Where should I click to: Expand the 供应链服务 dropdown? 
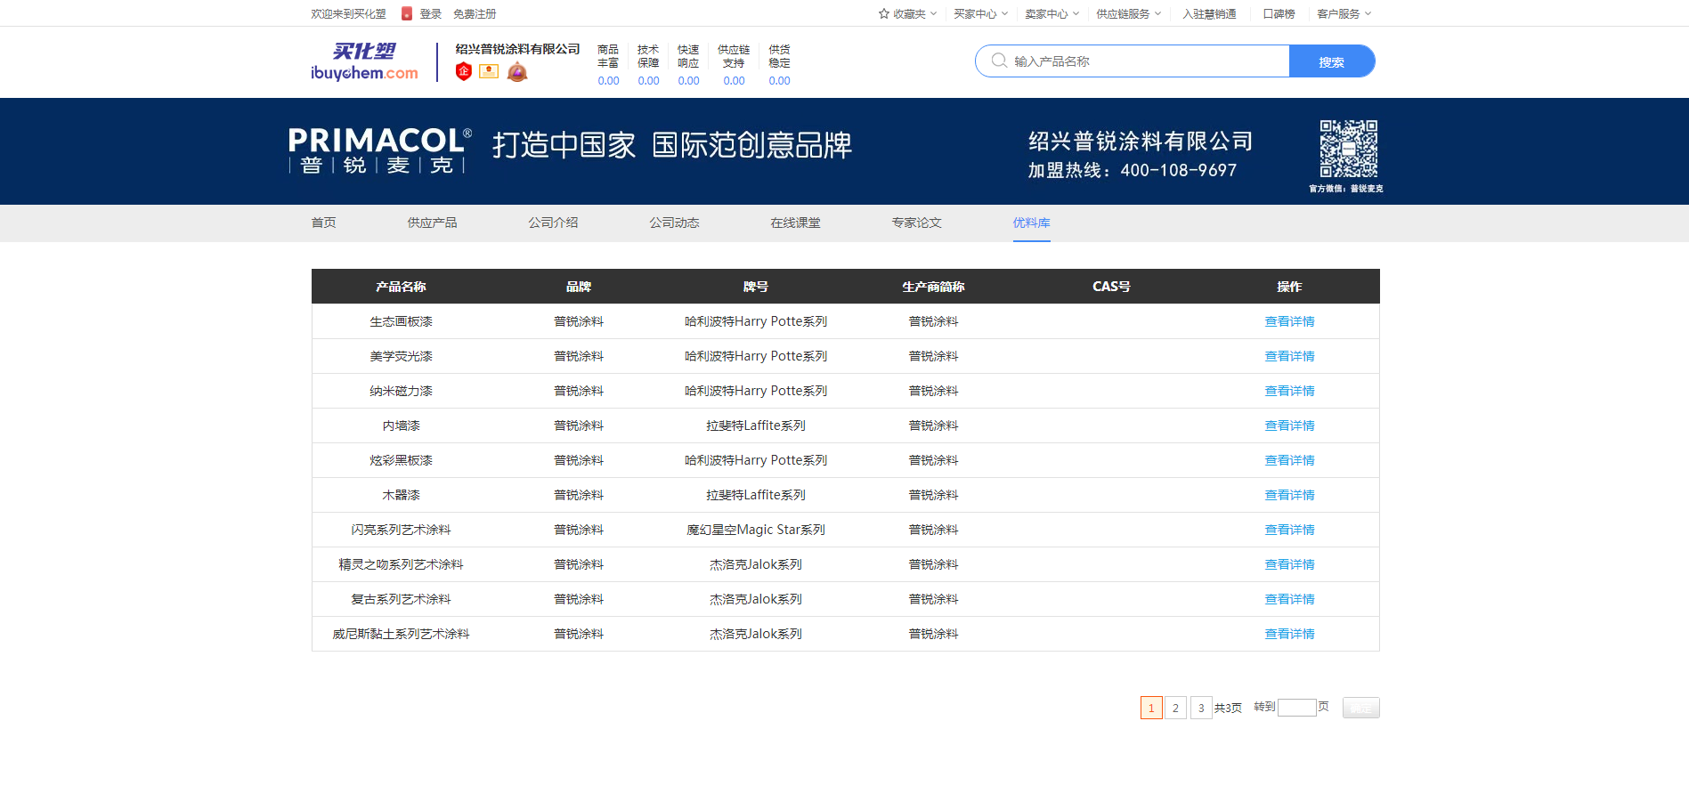click(1129, 13)
